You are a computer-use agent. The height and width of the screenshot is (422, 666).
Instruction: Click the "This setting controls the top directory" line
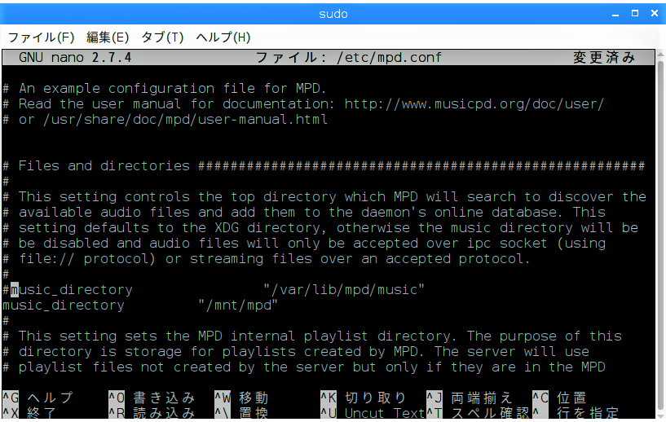point(324,196)
